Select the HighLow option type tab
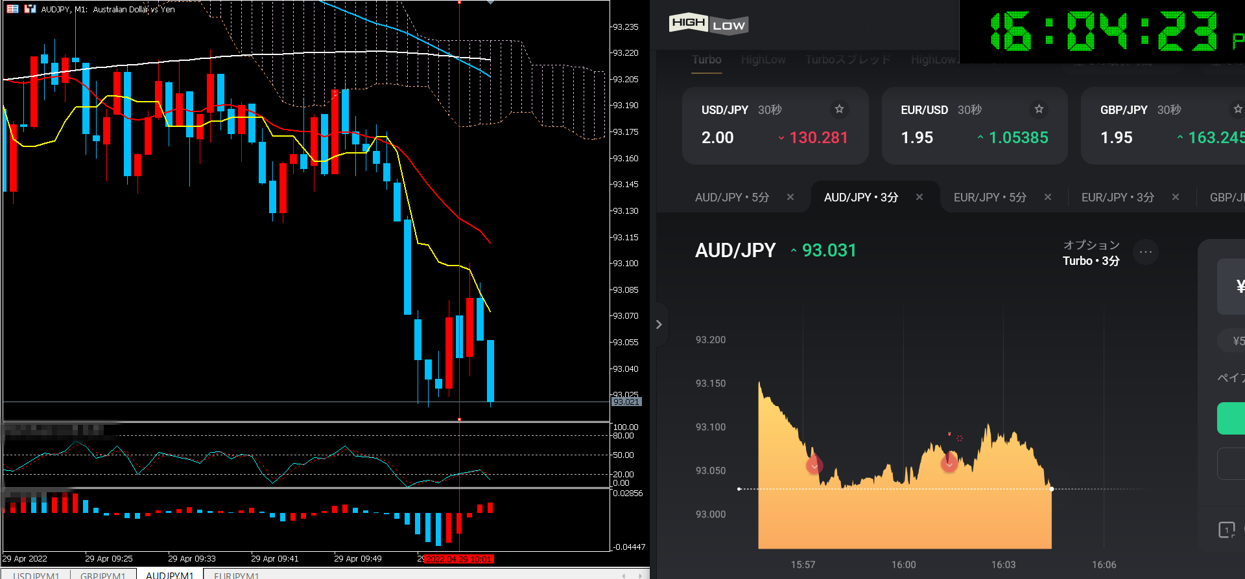This screenshot has height=579, width=1245. [x=763, y=60]
